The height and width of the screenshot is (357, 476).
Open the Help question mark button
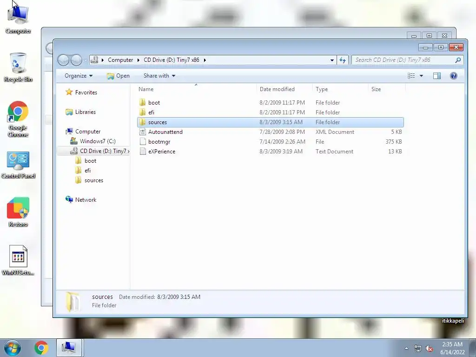point(454,76)
